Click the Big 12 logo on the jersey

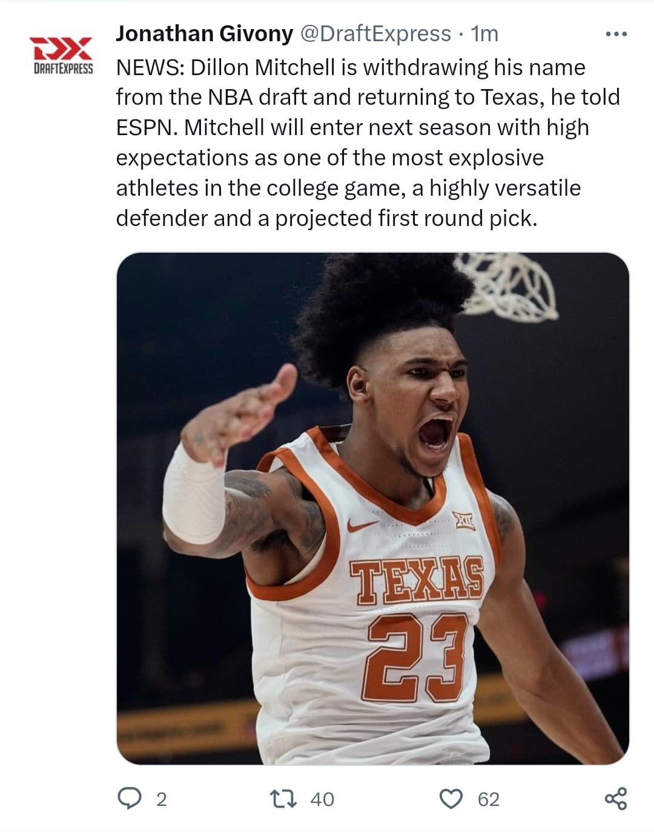pyautogui.click(x=463, y=520)
